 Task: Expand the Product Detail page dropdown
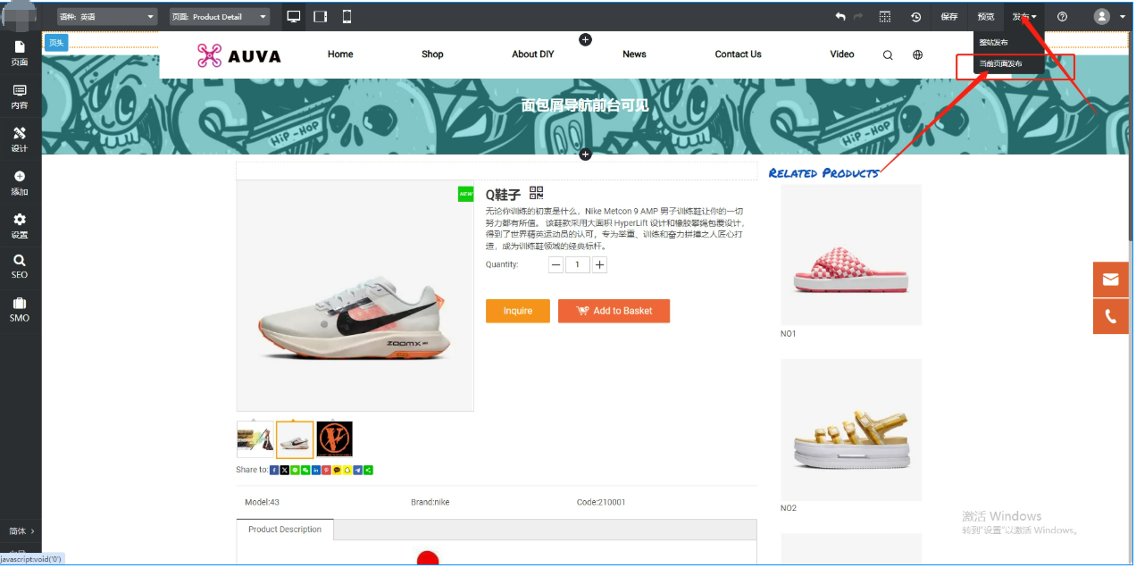pos(220,17)
